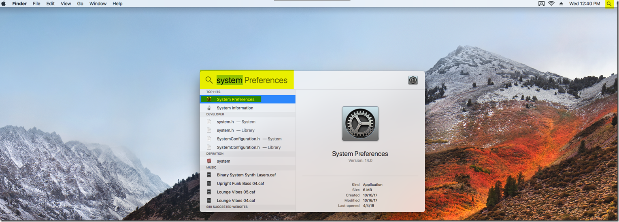619x222 pixels.
Task: Click the Spotlight magnifier in menu bar
Action: click(x=609, y=4)
